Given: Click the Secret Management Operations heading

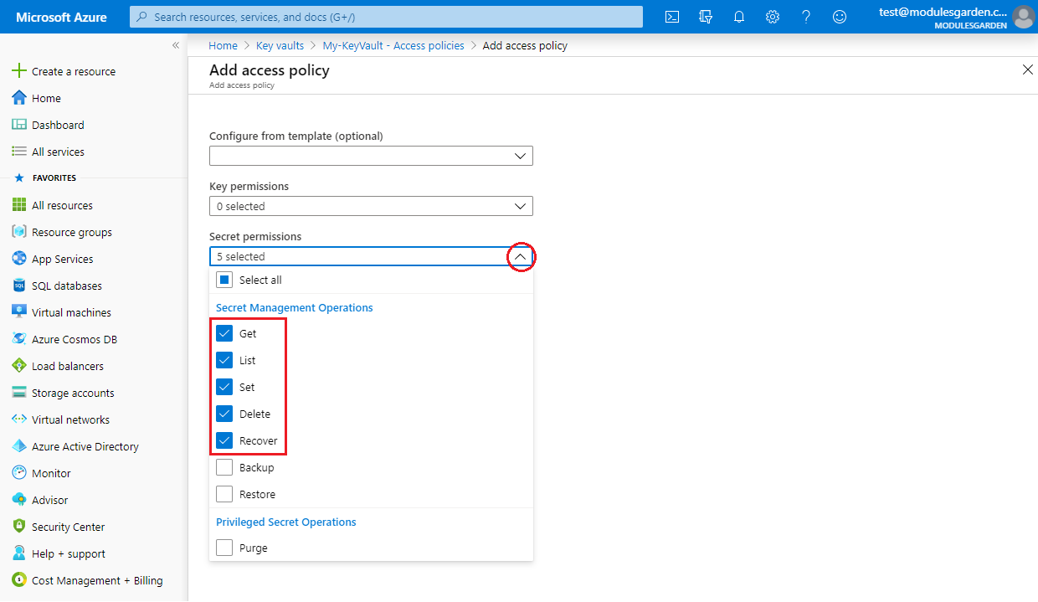Looking at the screenshot, I should point(295,307).
